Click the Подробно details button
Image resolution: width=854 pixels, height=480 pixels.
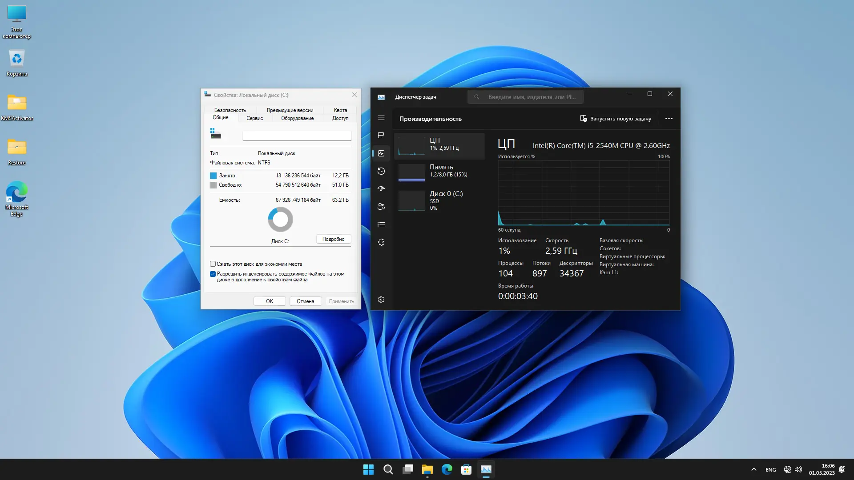[333, 239]
